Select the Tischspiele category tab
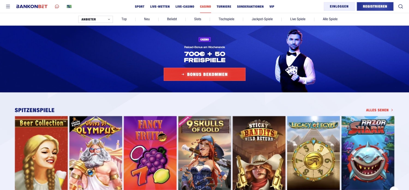 tap(226, 19)
